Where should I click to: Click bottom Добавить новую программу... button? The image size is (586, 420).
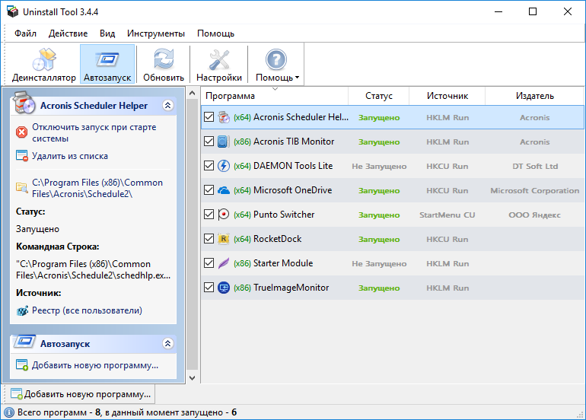pos(81,394)
